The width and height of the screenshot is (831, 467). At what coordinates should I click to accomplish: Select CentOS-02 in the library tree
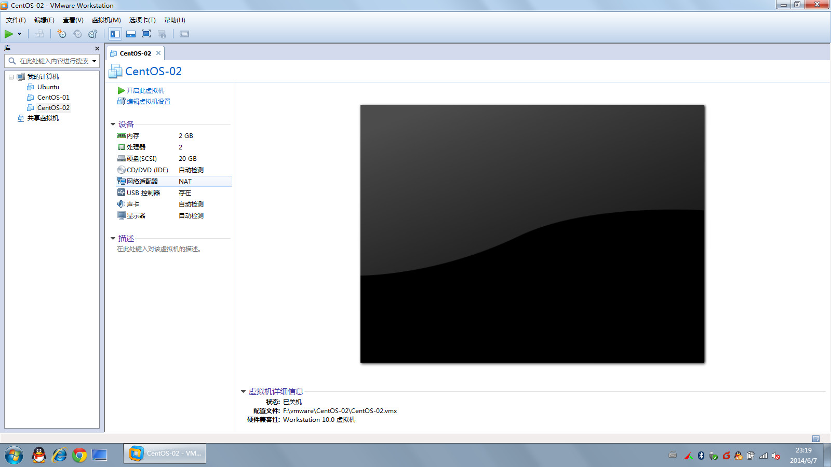click(53, 108)
